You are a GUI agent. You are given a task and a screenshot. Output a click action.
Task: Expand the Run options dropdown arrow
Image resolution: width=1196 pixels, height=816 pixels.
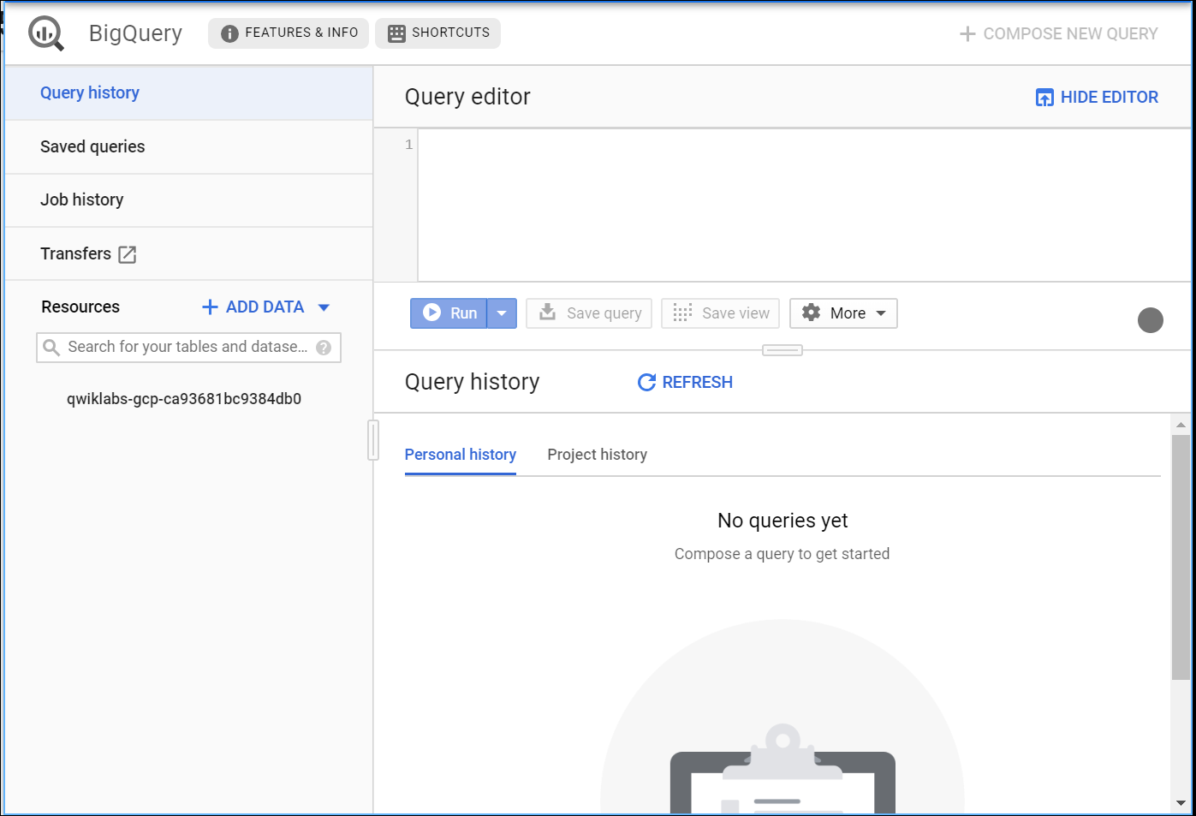pos(502,313)
